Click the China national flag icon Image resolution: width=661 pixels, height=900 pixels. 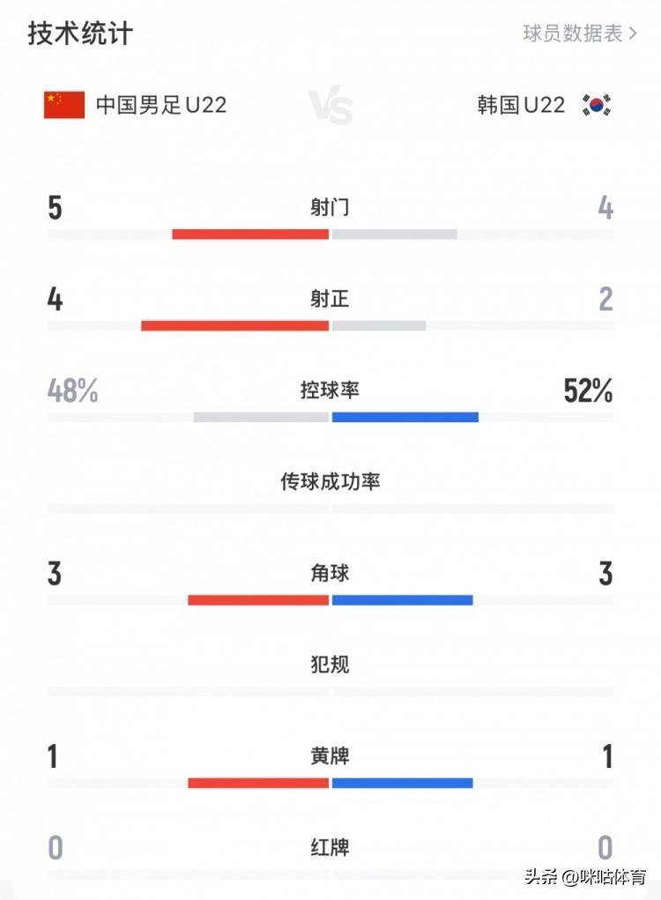pos(64,105)
